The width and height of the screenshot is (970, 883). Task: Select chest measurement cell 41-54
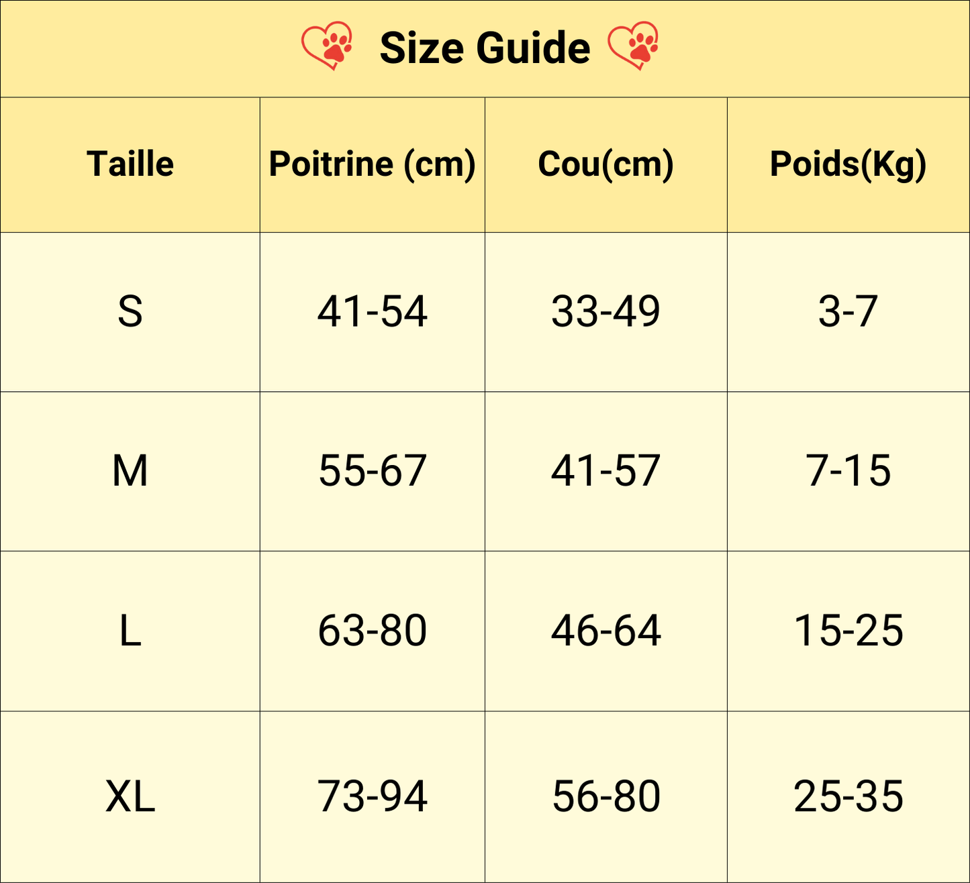(373, 312)
